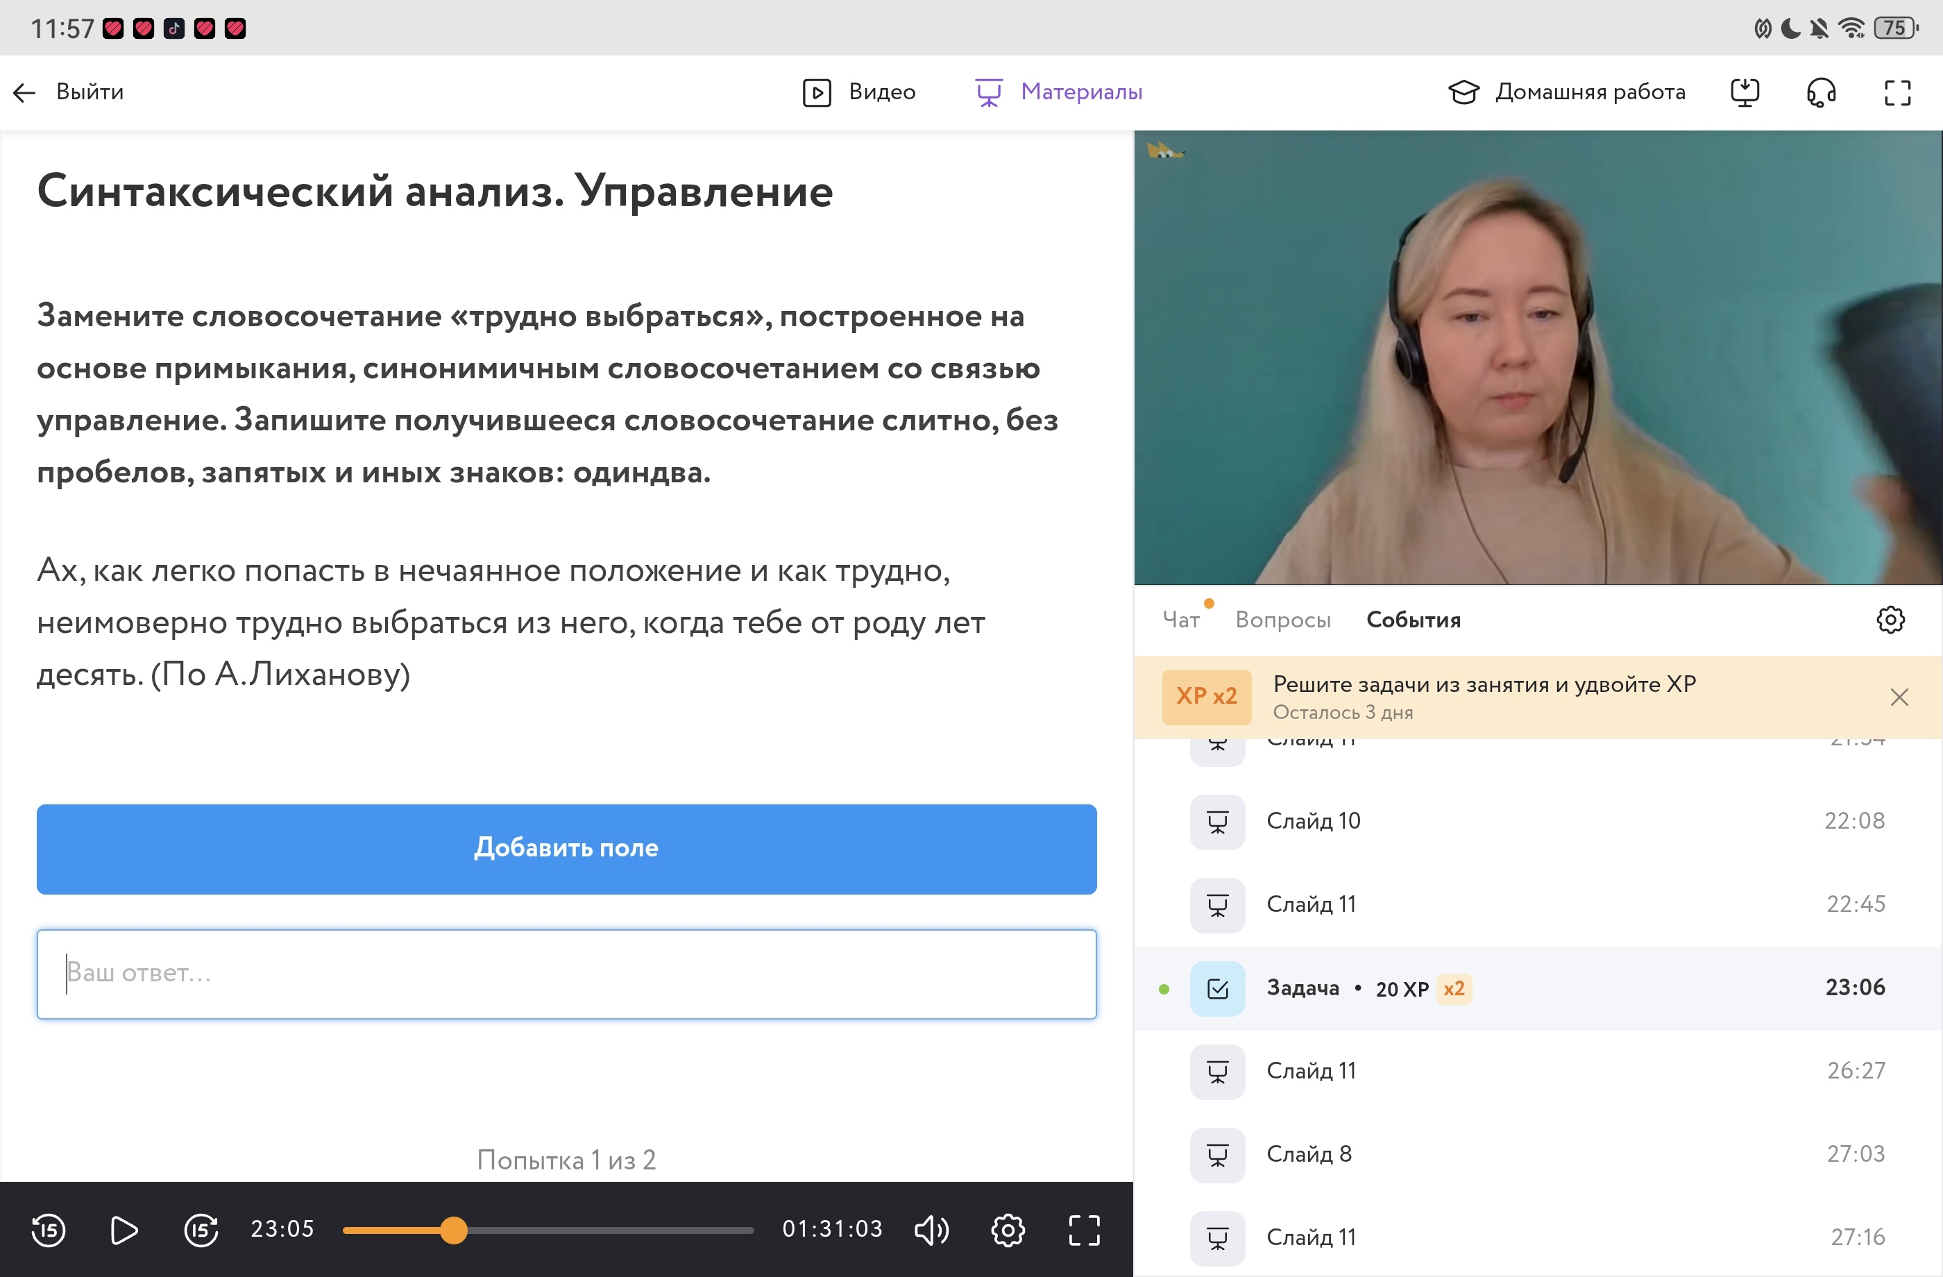
Task: Click the Выйти label
Action: point(90,92)
